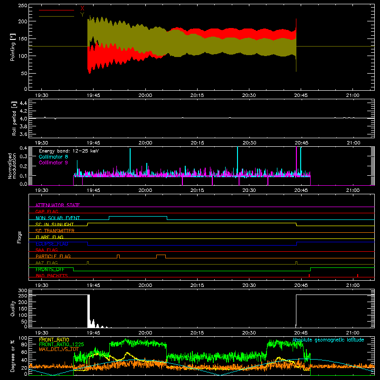Click the Normalized modulation axis title

pos(12,166)
